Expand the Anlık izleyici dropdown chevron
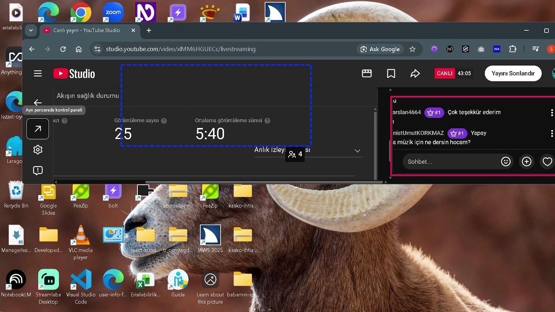The height and width of the screenshot is (312, 555). coord(357,151)
